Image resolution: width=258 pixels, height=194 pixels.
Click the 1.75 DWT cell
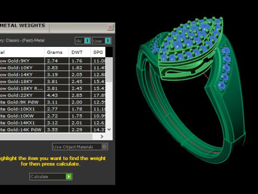[80, 116]
